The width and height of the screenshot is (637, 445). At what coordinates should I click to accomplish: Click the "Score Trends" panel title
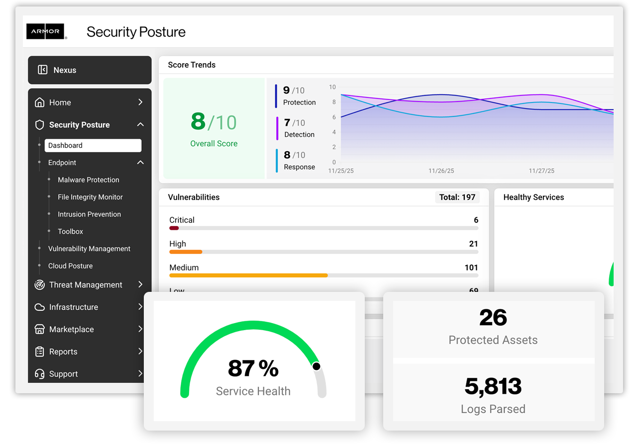tap(192, 65)
